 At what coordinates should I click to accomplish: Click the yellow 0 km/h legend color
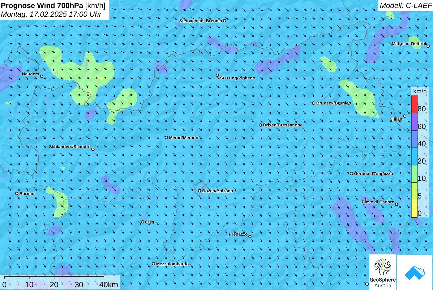[x=414, y=209]
